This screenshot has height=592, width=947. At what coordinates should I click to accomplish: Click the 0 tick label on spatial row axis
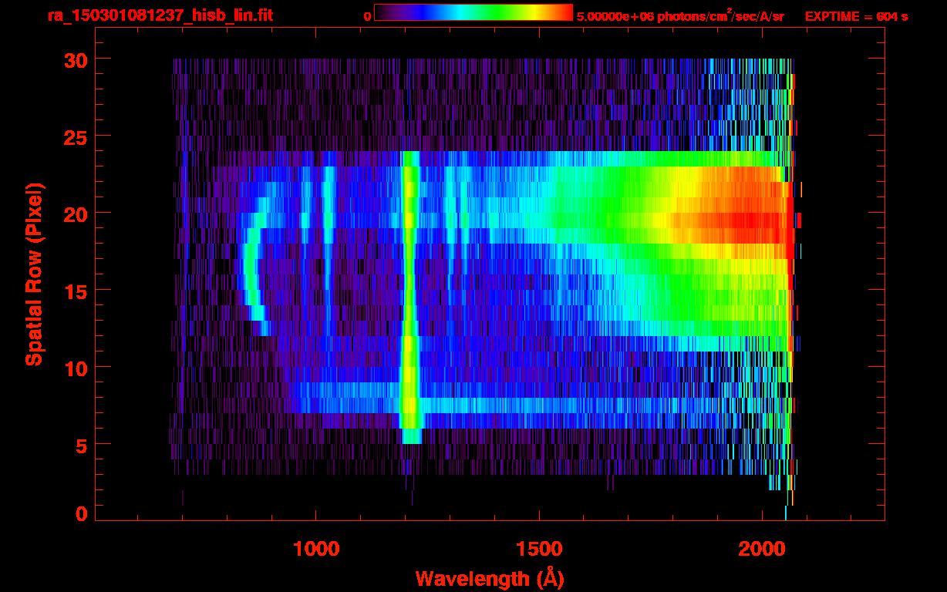click(82, 514)
